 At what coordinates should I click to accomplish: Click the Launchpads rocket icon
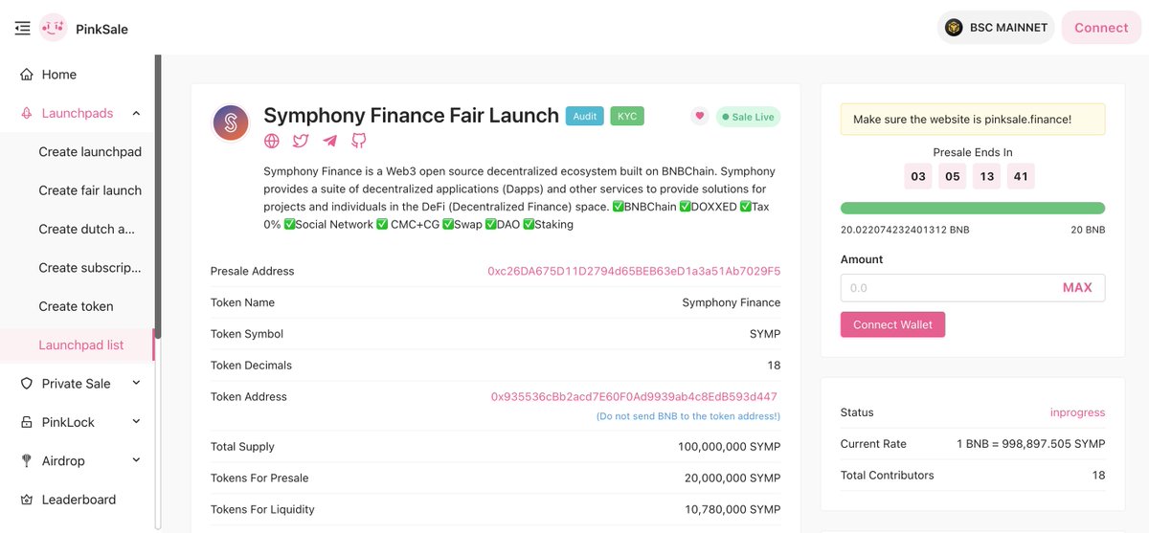27,113
